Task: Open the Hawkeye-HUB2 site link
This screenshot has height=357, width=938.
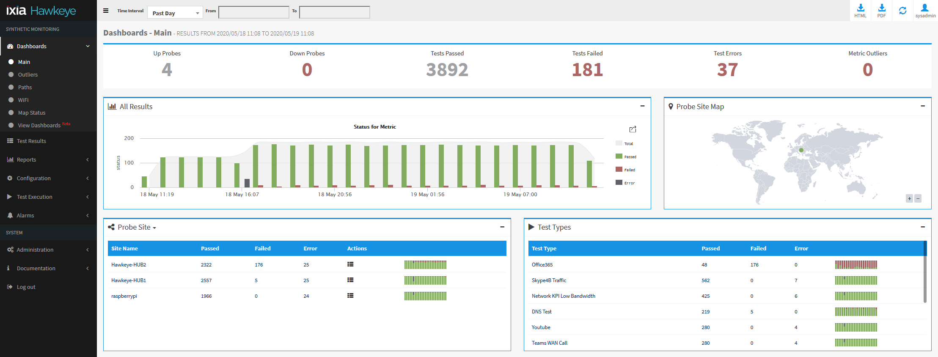Action: point(129,265)
